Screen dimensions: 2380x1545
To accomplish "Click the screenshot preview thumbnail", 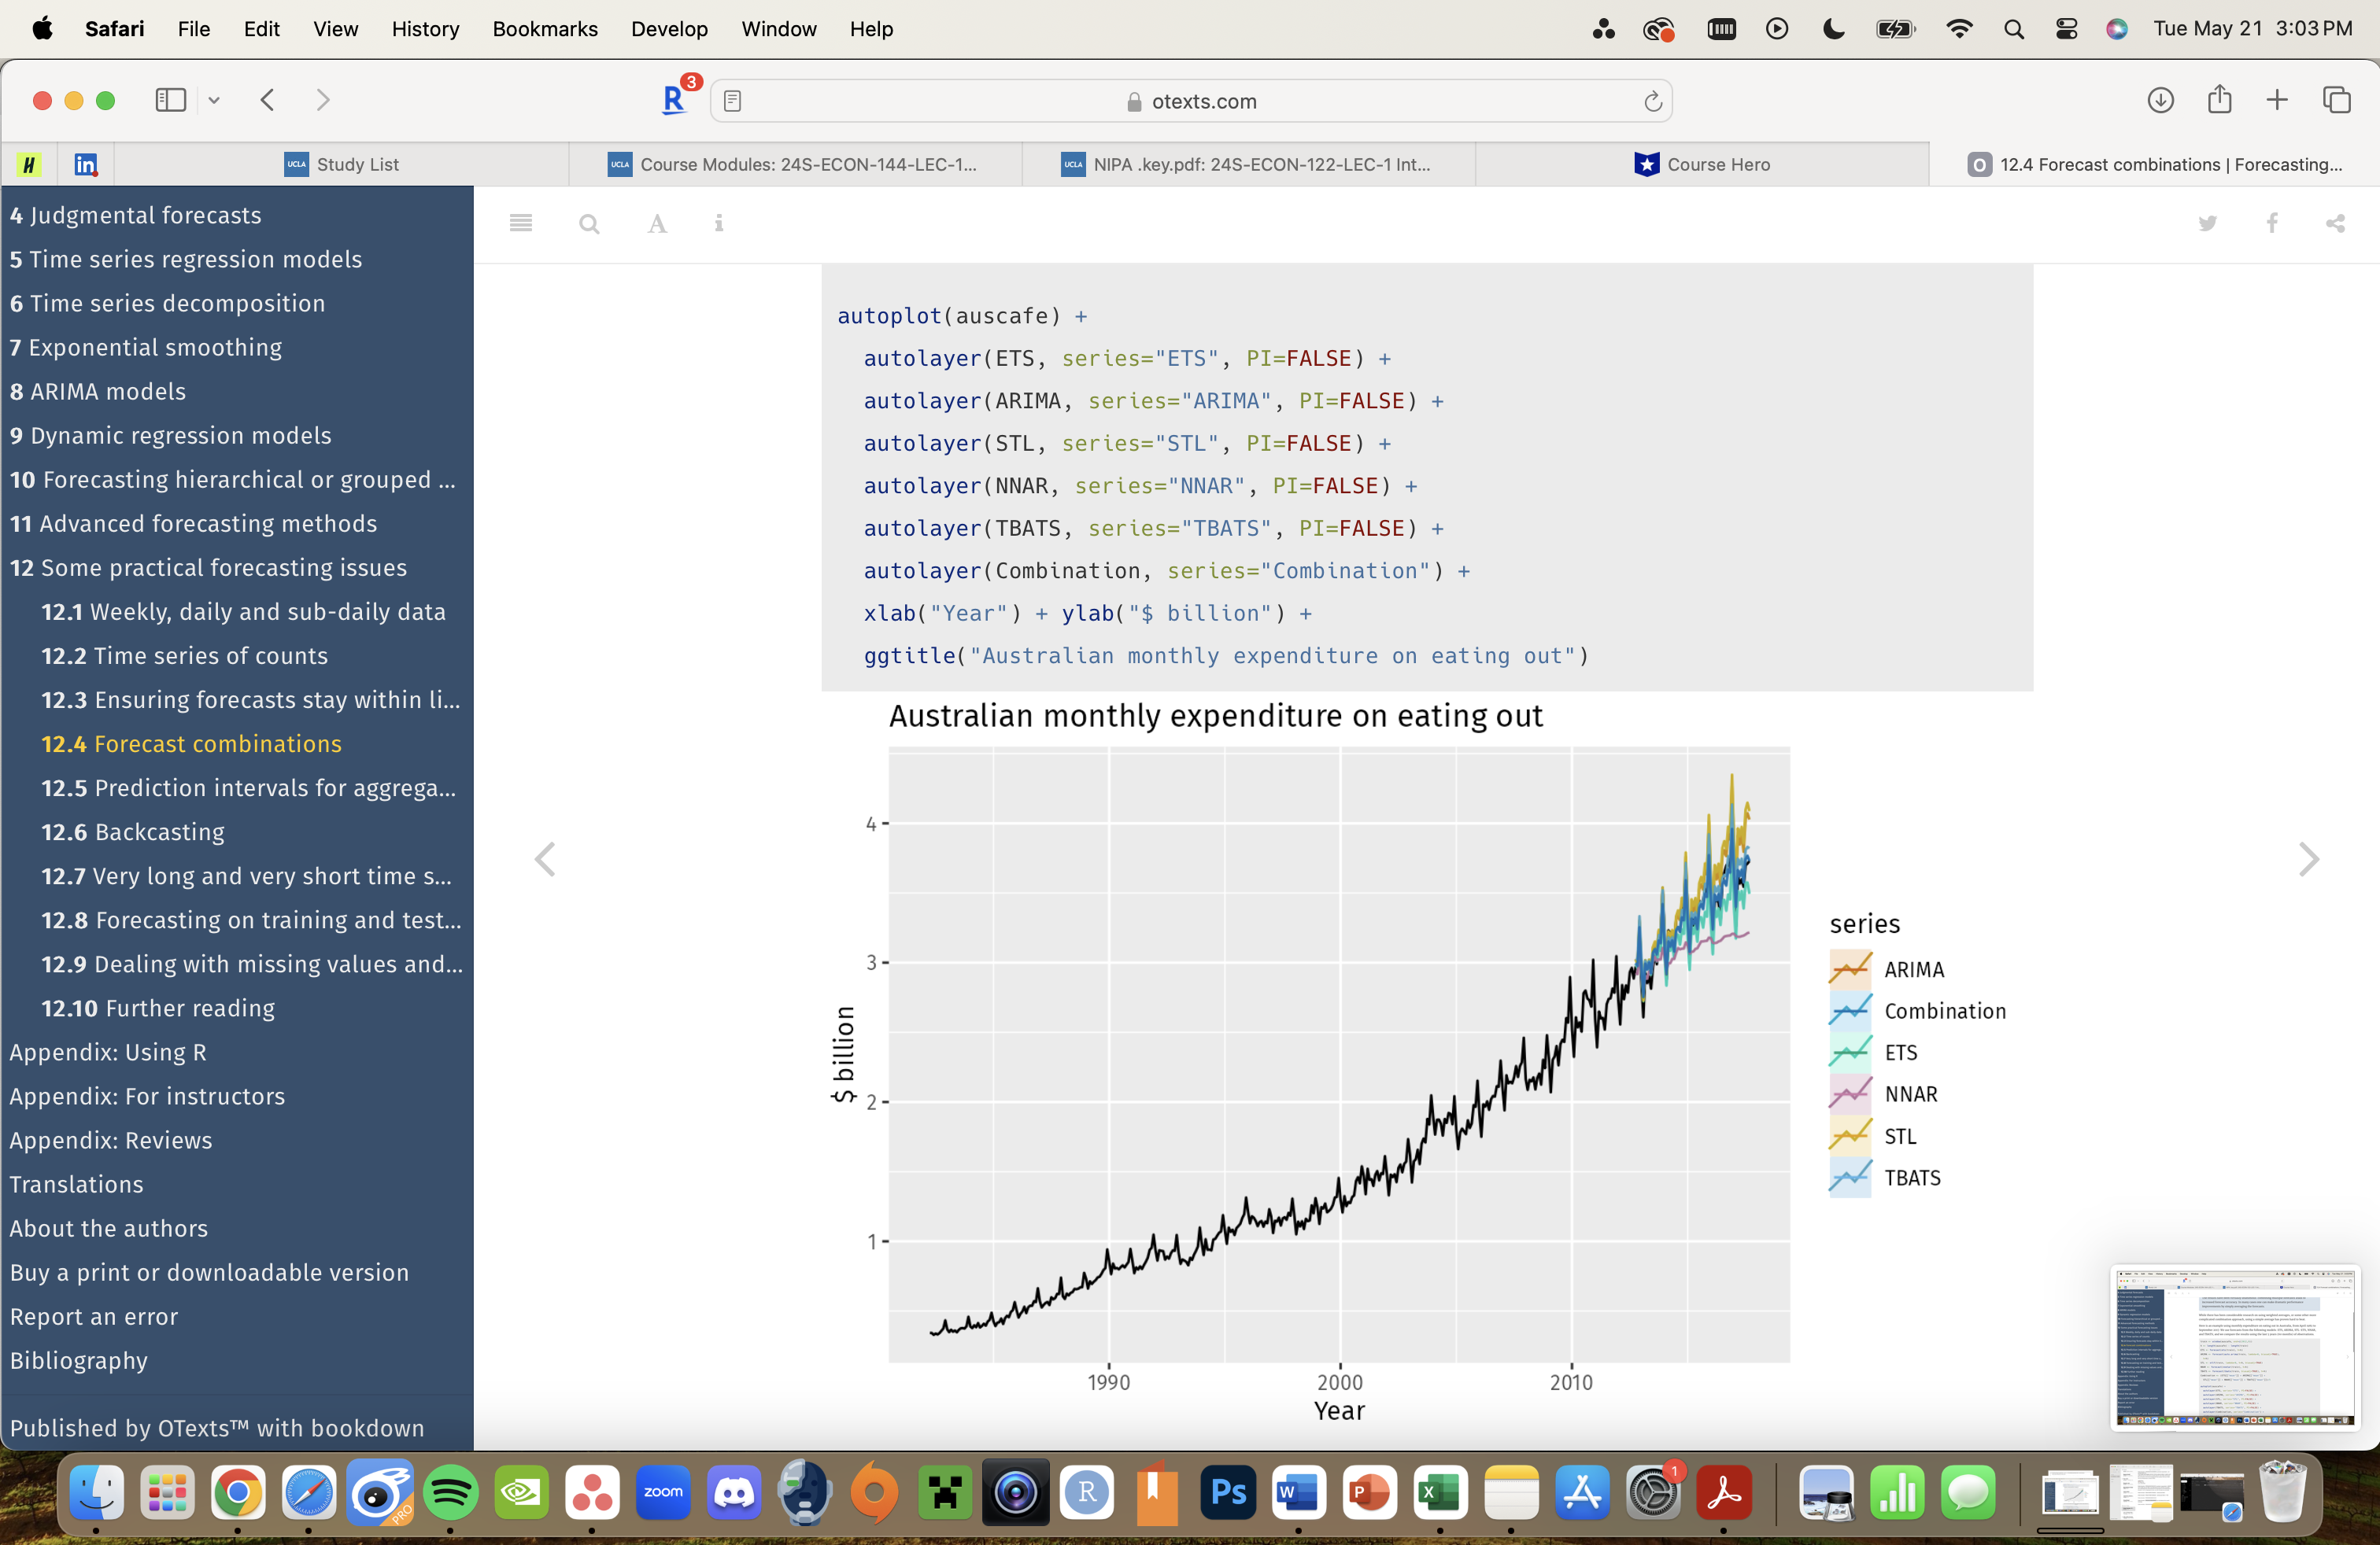I will pyautogui.click(x=2234, y=1347).
